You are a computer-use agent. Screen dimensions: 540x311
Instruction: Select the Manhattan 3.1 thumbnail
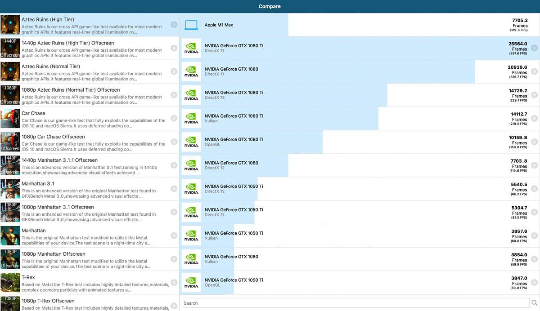coord(10,188)
